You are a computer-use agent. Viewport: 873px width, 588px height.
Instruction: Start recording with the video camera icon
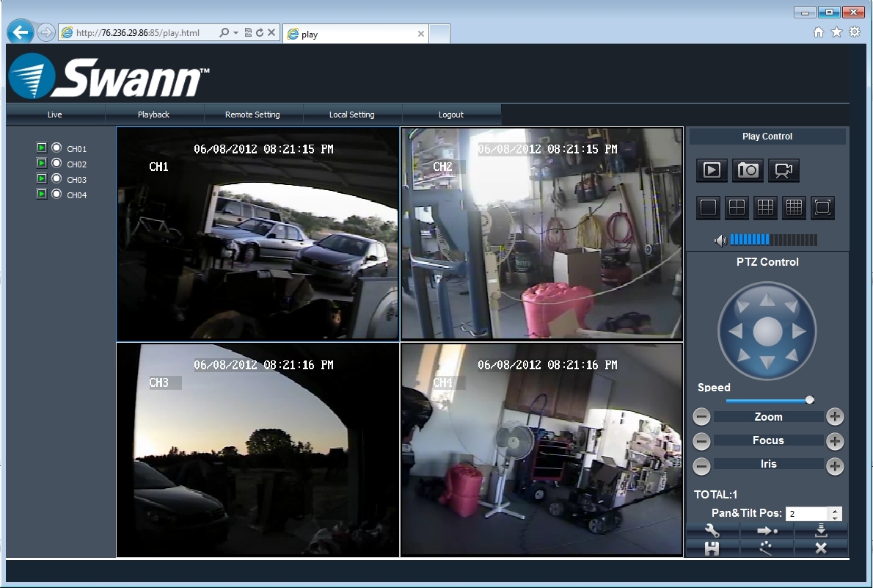(x=783, y=170)
